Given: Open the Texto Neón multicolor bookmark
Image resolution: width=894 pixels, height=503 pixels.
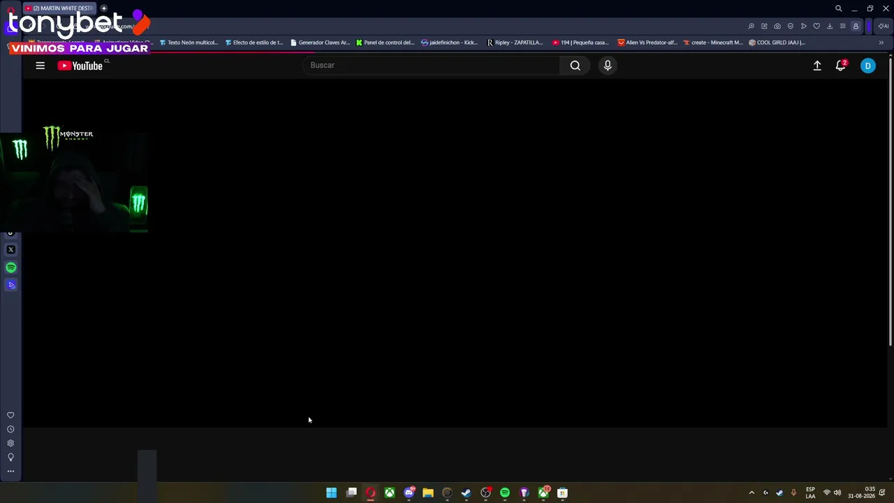Looking at the screenshot, I should 189,43.
